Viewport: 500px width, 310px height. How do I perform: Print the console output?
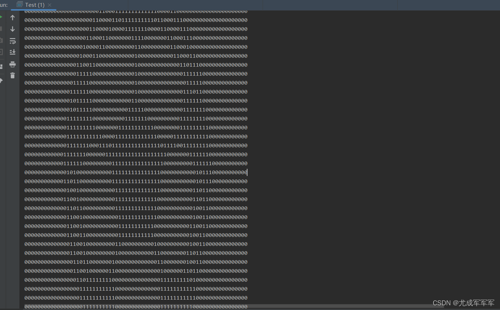click(13, 64)
